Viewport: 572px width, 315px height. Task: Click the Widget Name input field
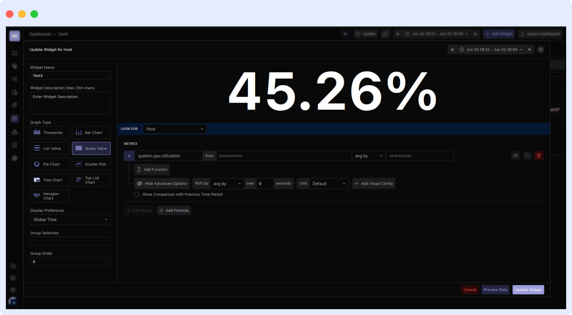coord(70,76)
